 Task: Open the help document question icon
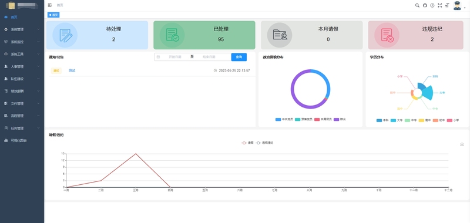click(x=432, y=5)
